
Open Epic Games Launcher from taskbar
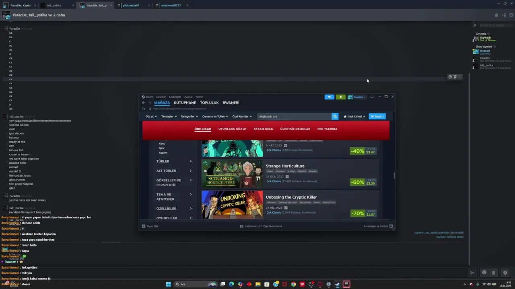346,284
